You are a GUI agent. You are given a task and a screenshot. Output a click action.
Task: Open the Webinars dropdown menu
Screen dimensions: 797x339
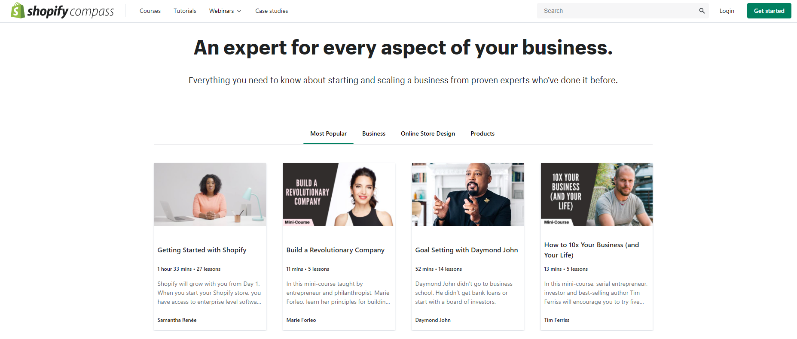tap(221, 11)
